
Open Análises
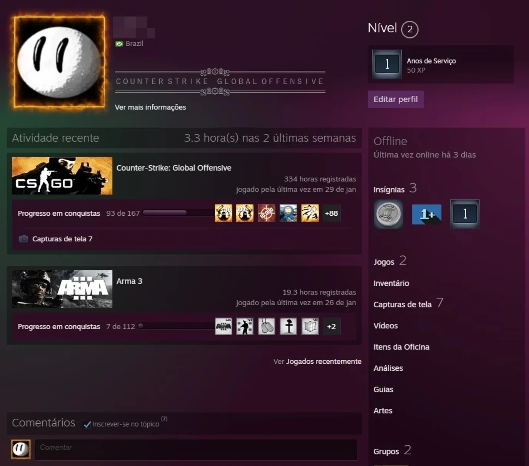pos(388,368)
